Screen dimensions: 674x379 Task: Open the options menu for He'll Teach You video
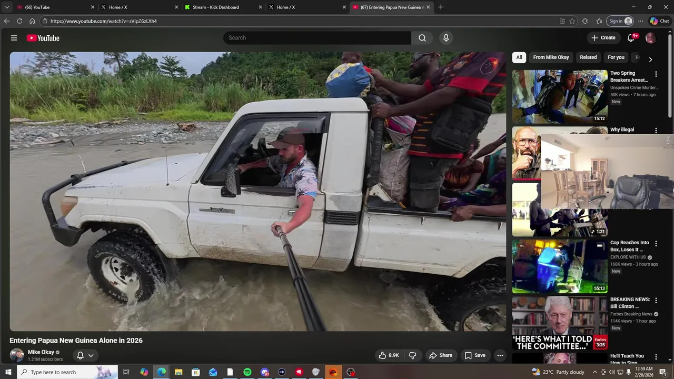pos(656,357)
